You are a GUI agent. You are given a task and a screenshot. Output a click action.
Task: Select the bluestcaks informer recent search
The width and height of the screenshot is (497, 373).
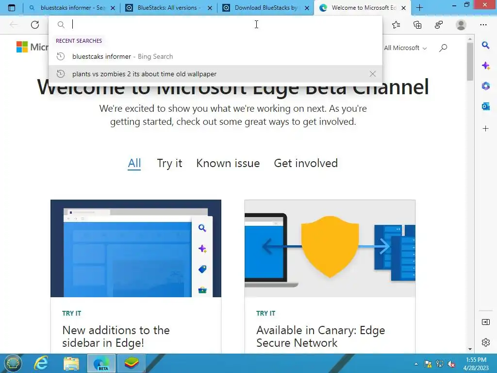click(215, 56)
